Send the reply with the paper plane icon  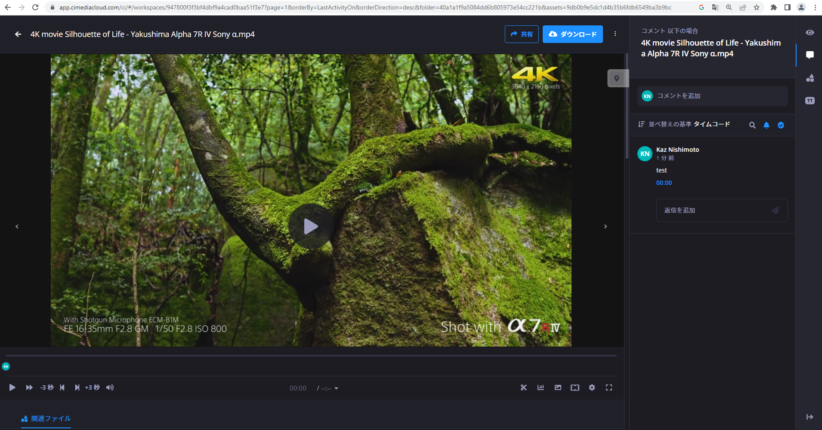(775, 210)
